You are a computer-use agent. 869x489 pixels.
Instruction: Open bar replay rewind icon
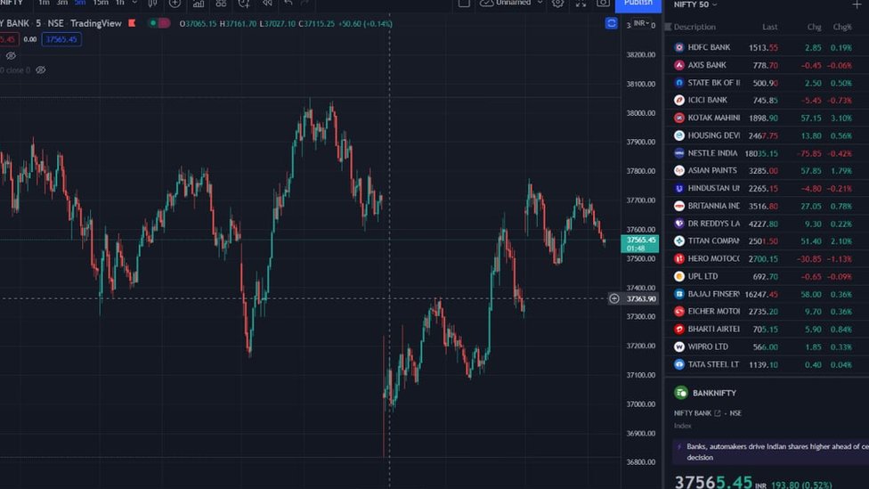(x=267, y=4)
